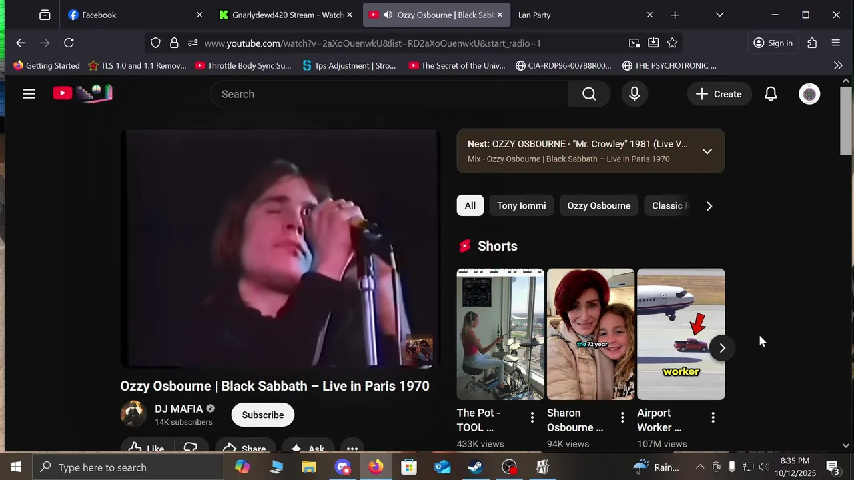Go to the YouTube home logo

tap(83, 93)
